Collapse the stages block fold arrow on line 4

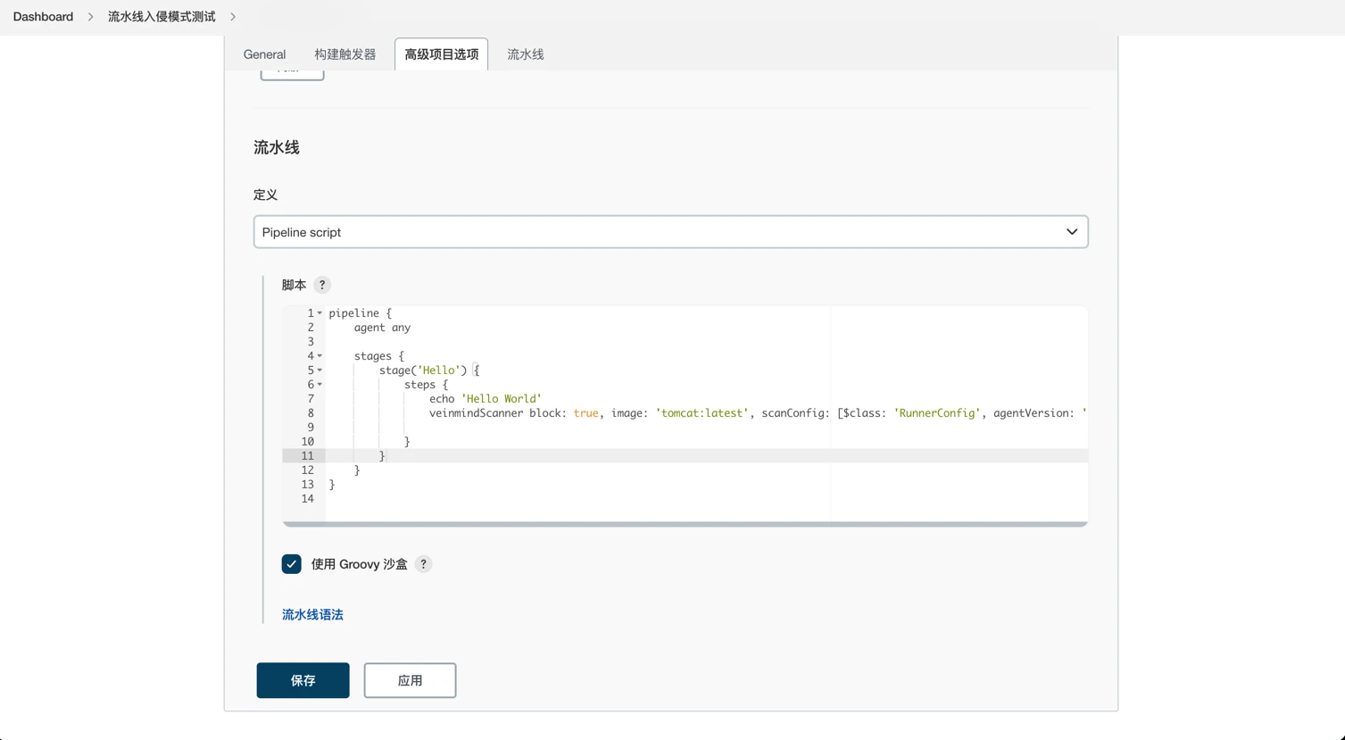point(320,356)
